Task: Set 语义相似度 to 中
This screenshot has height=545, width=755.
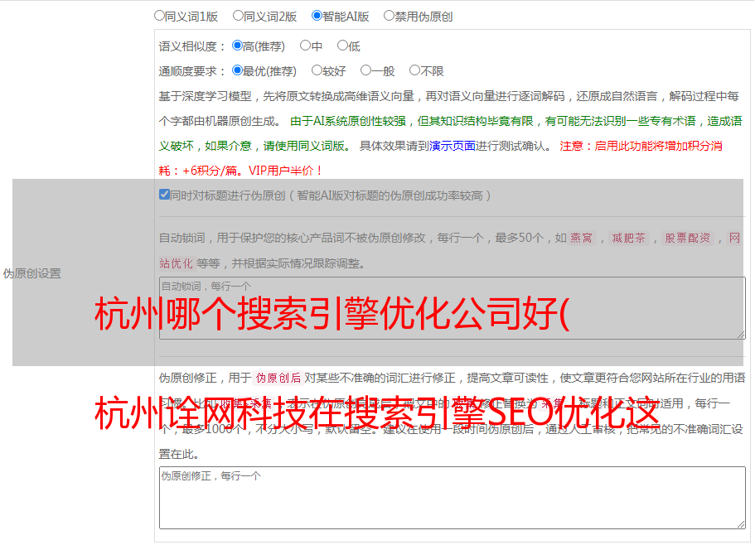Action: (305, 46)
